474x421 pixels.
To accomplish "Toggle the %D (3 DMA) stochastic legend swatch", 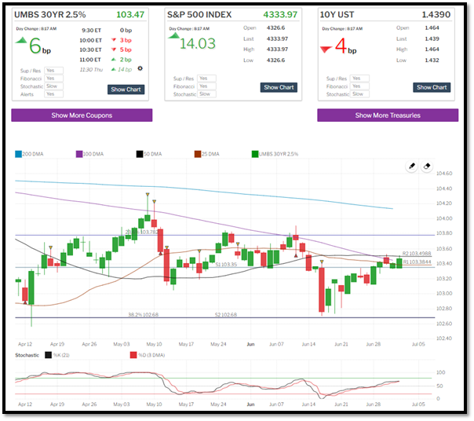I will pyautogui.click(x=133, y=355).
